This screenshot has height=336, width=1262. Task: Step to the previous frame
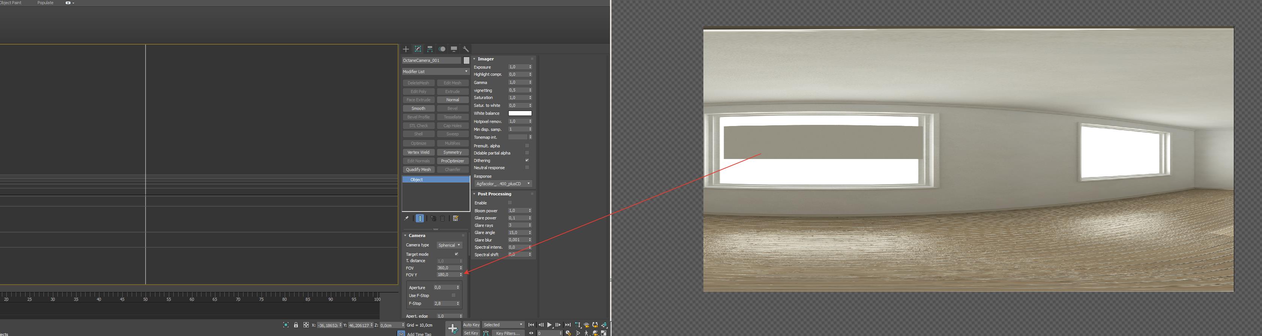pyautogui.click(x=541, y=325)
